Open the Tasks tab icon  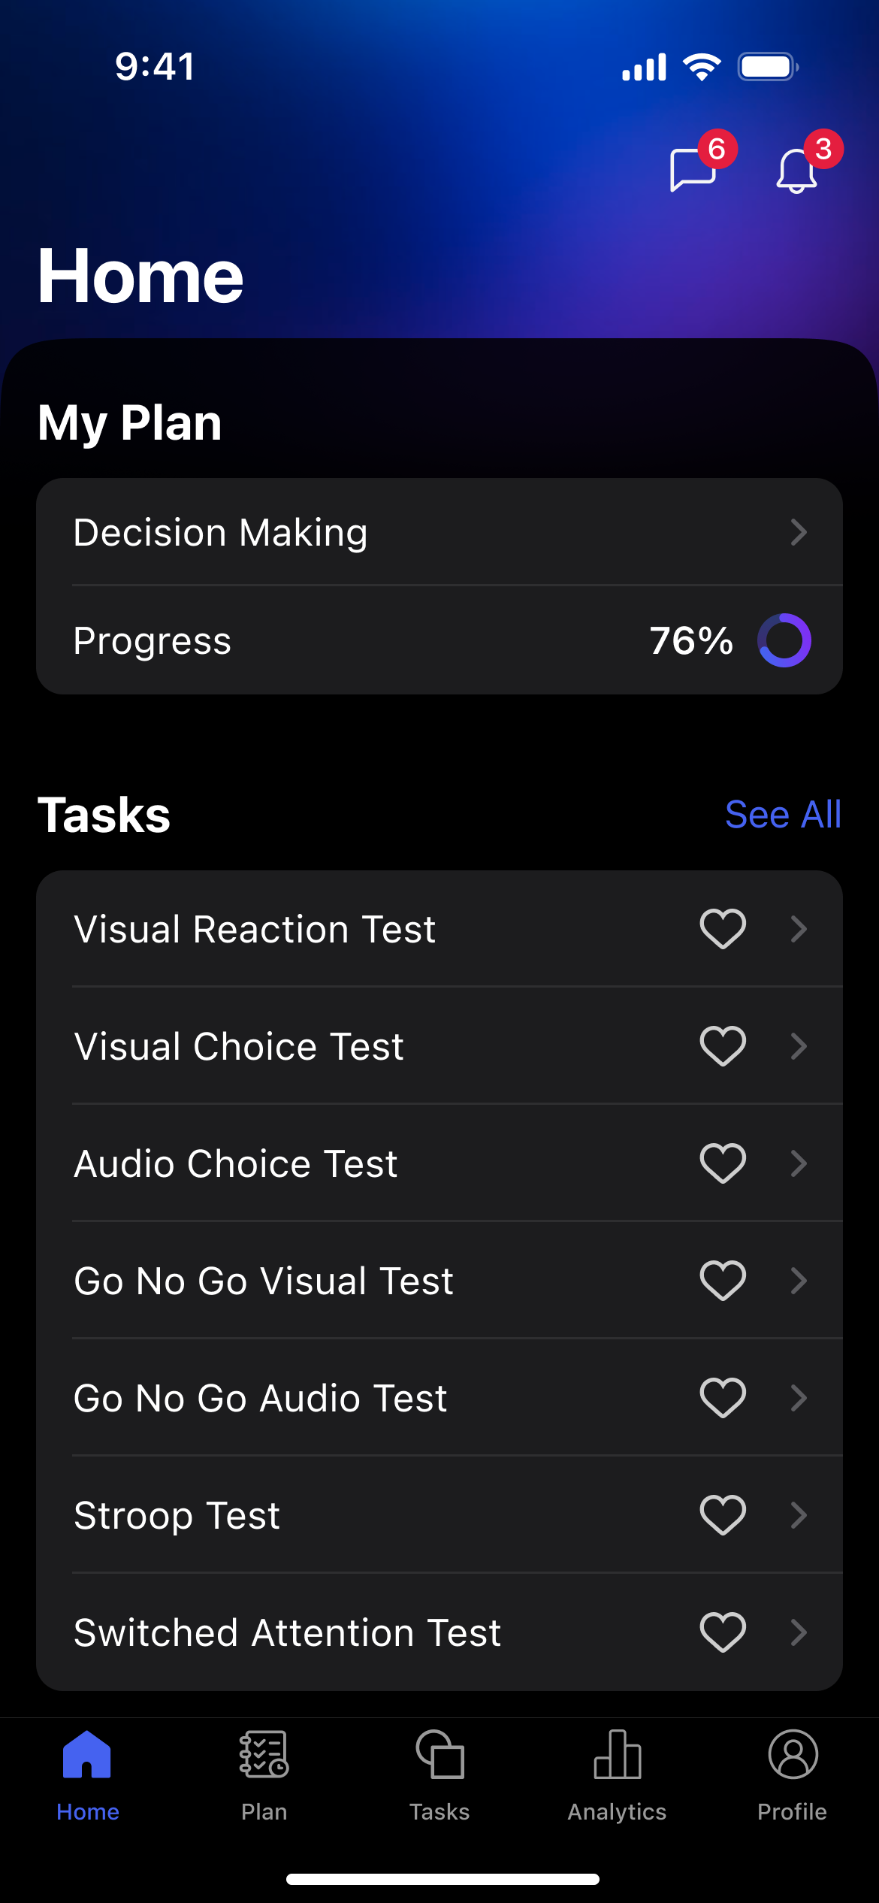click(x=440, y=1754)
